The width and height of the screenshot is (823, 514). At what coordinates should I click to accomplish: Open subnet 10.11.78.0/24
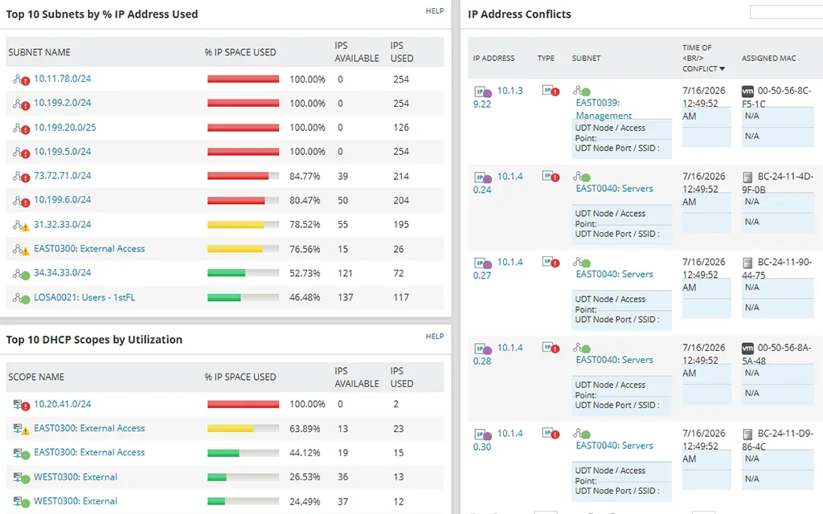coord(63,79)
